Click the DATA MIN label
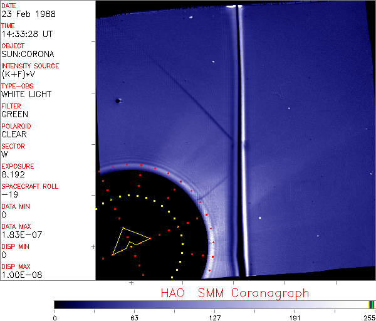 [16, 206]
